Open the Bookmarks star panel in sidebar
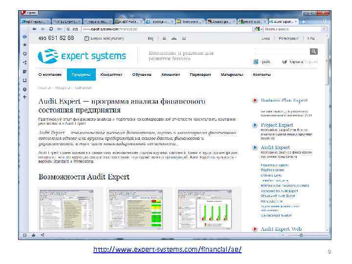The image size is (352, 264). [x=25, y=45]
